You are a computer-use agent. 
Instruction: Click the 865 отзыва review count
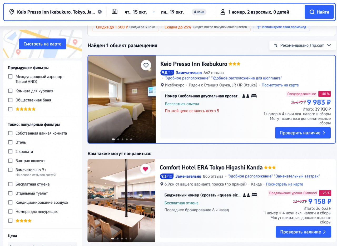tap(213, 176)
